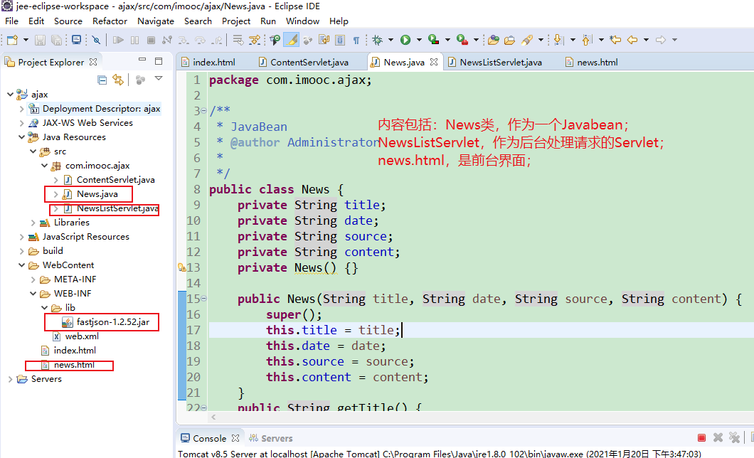Open the New wizard dropdown arrow
Screen dimensions: 754x458
[26, 40]
